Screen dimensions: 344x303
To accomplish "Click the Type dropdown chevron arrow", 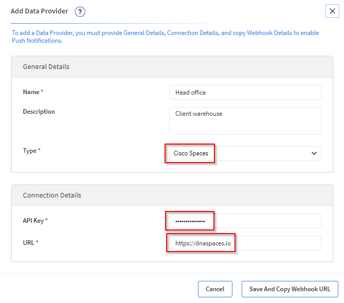I will point(314,153).
